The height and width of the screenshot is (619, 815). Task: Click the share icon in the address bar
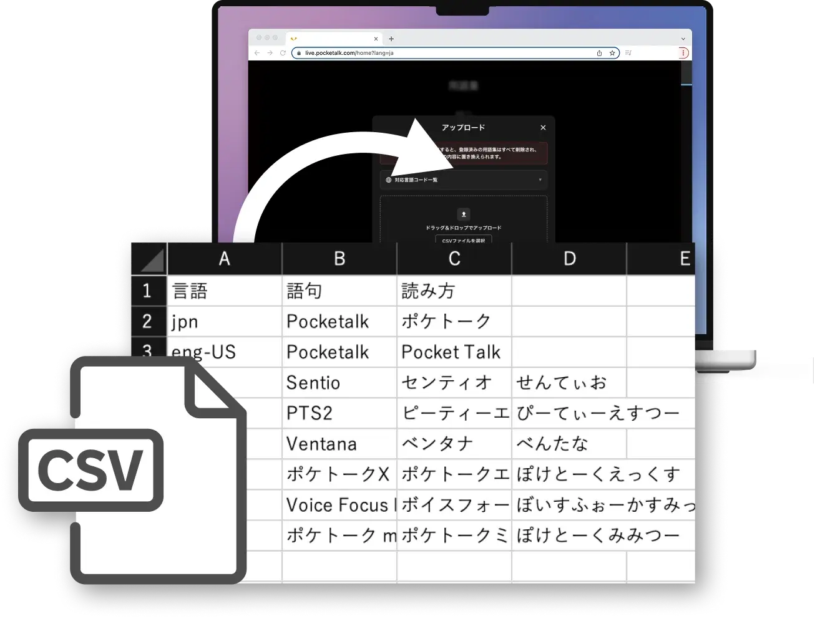click(x=599, y=53)
